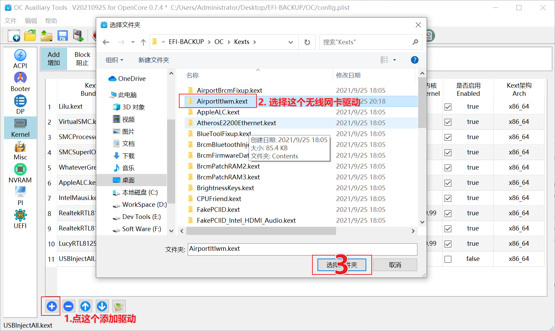This screenshot has width=555, height=331.
Task: Click the EFI-BACKUP breadcrumb
Action: [186, 42]
